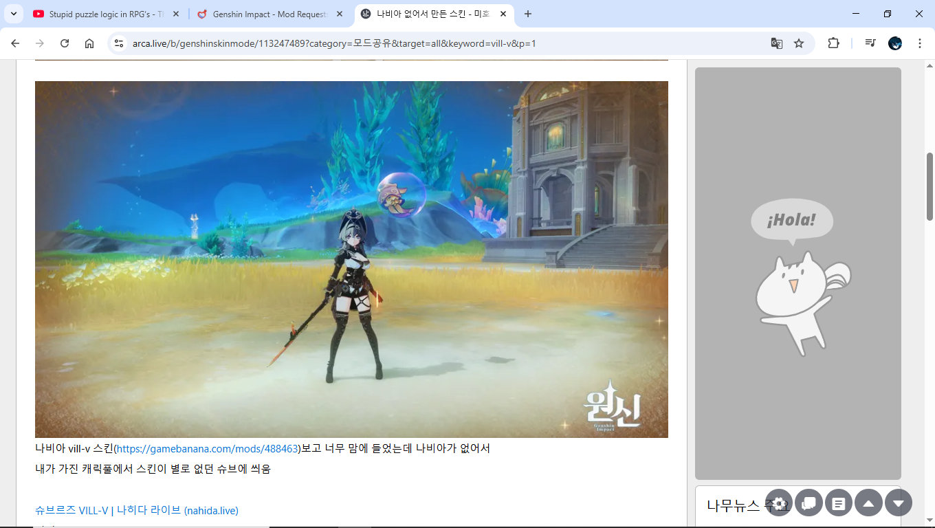This screenshot has width=935, height=528.
Task: Click the floating comments bubble button
Action: point(808,503)
